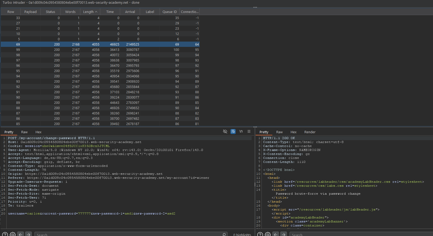Screen dimensions: 433x236
Task: Go to previous search match in request
Action: pyautogui.click(x=21, y=234)
